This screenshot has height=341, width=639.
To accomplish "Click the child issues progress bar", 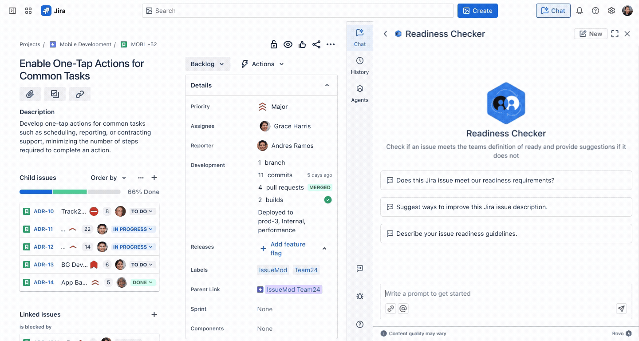I will click(x=70, y=192).
